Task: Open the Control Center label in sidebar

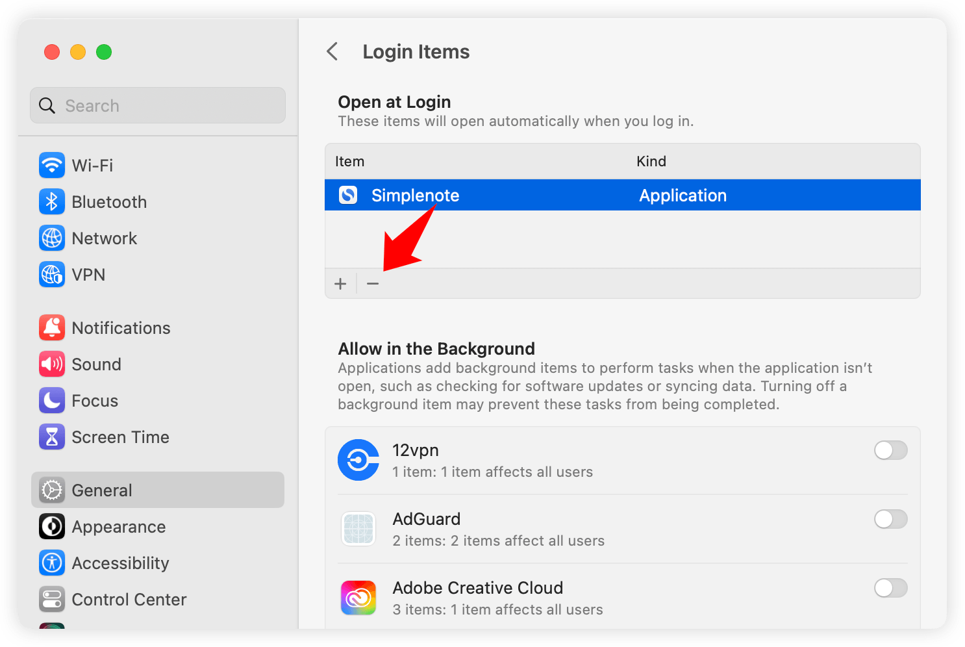Action: [x=129, y=600]
